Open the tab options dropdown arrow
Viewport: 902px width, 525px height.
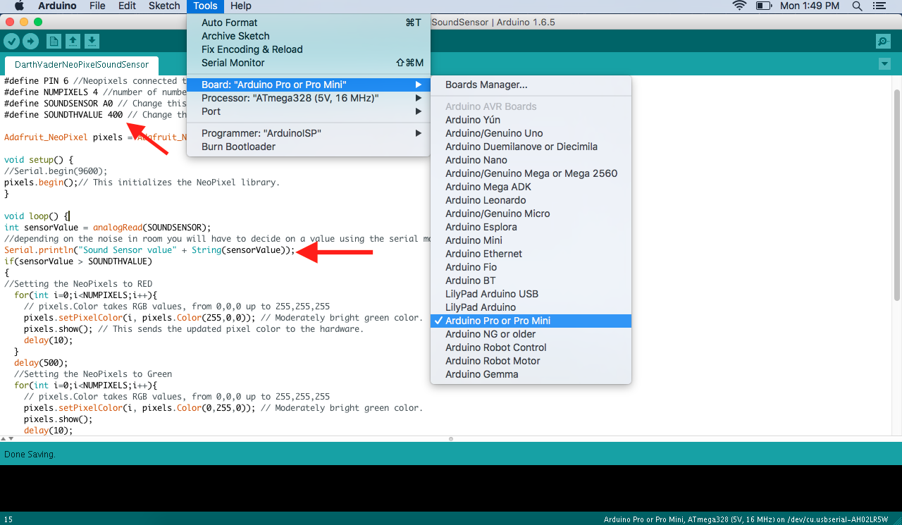[885, 64]
